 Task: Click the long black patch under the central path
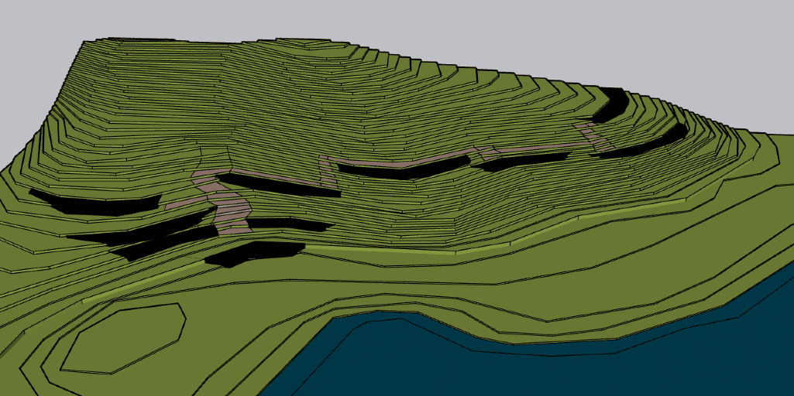[403, 171]
